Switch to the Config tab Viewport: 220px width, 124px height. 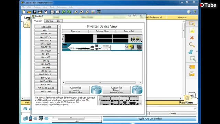click(x=49, y=21)
